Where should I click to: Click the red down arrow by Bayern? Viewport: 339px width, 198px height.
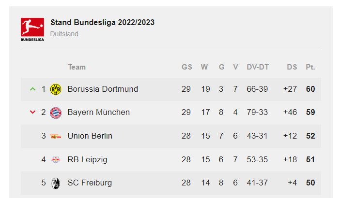pos(32,113)
